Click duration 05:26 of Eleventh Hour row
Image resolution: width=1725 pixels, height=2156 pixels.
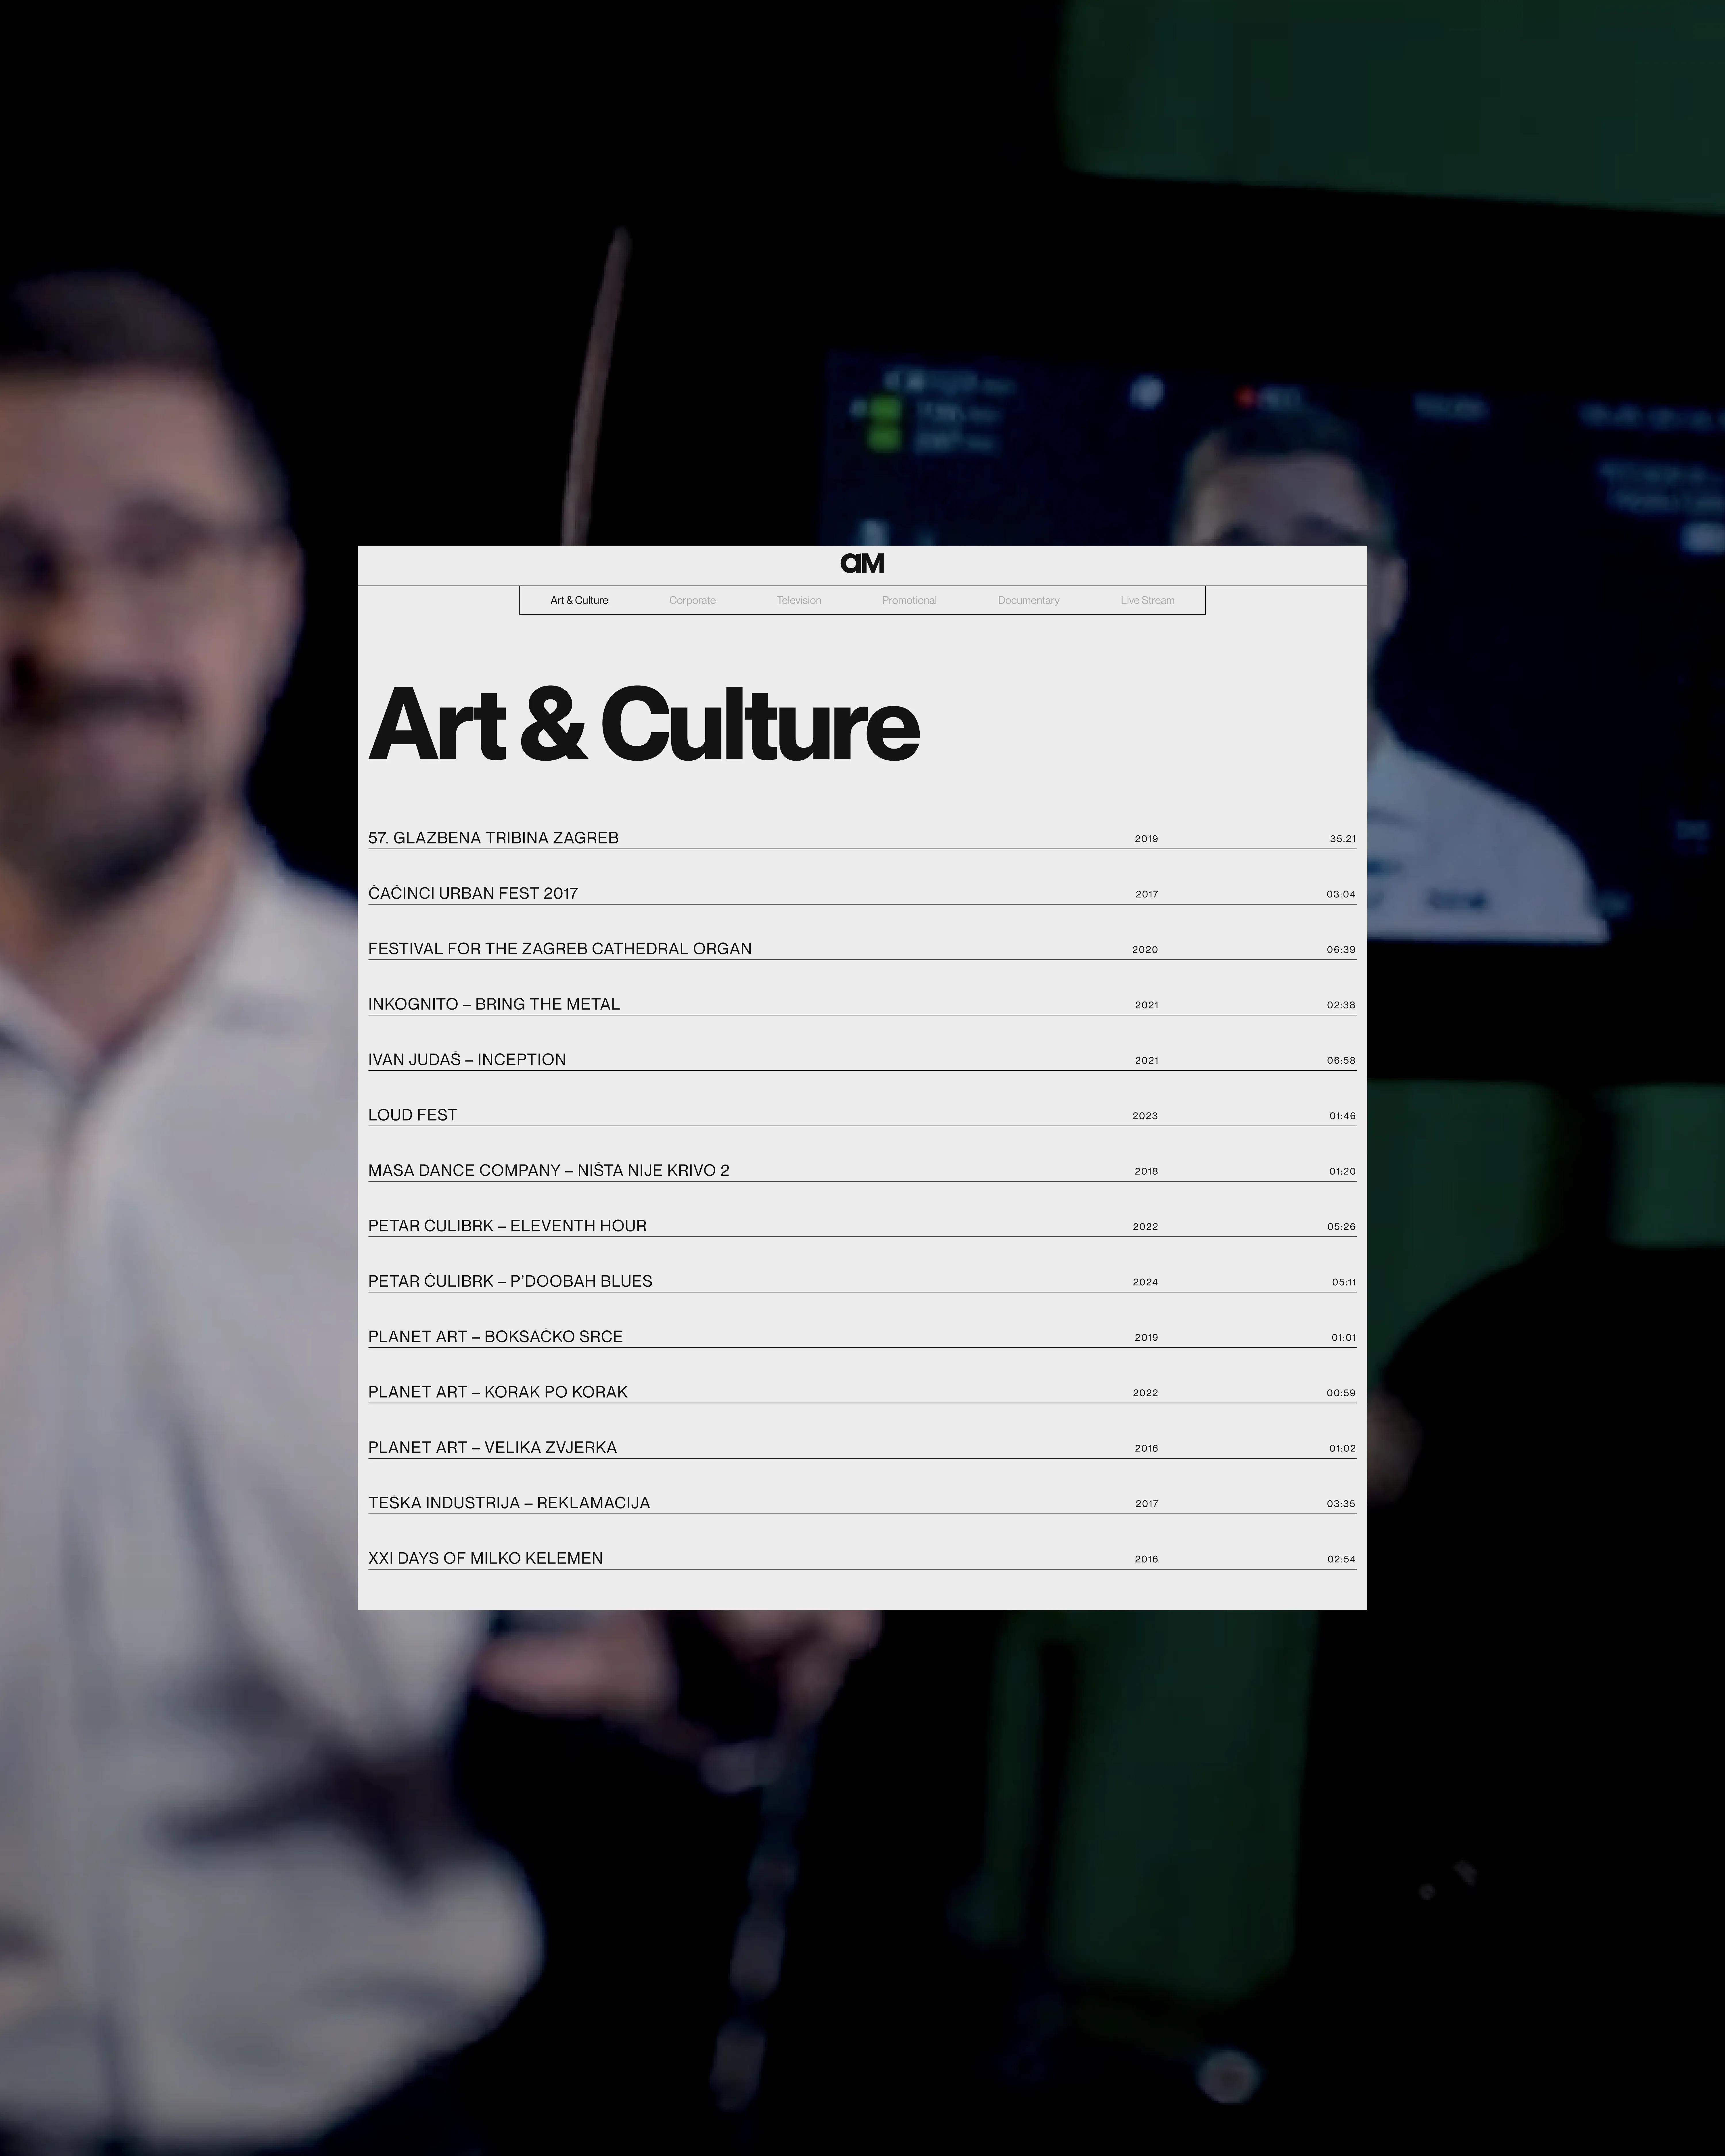coord(1341,1227)
